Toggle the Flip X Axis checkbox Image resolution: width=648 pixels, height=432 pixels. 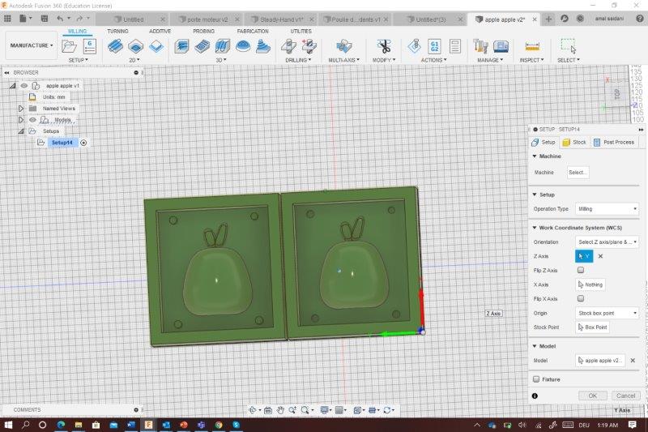581,298
